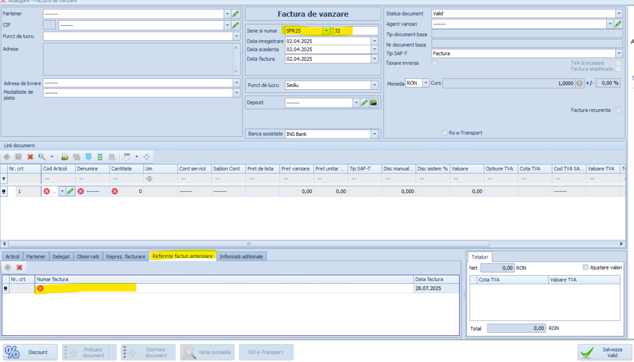Click the green pencil edit icon beside Partener

pos(236,14)
